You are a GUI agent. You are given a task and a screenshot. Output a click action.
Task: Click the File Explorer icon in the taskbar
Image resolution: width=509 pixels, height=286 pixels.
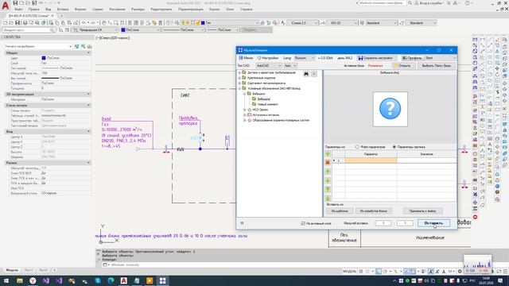click(20, 280)
